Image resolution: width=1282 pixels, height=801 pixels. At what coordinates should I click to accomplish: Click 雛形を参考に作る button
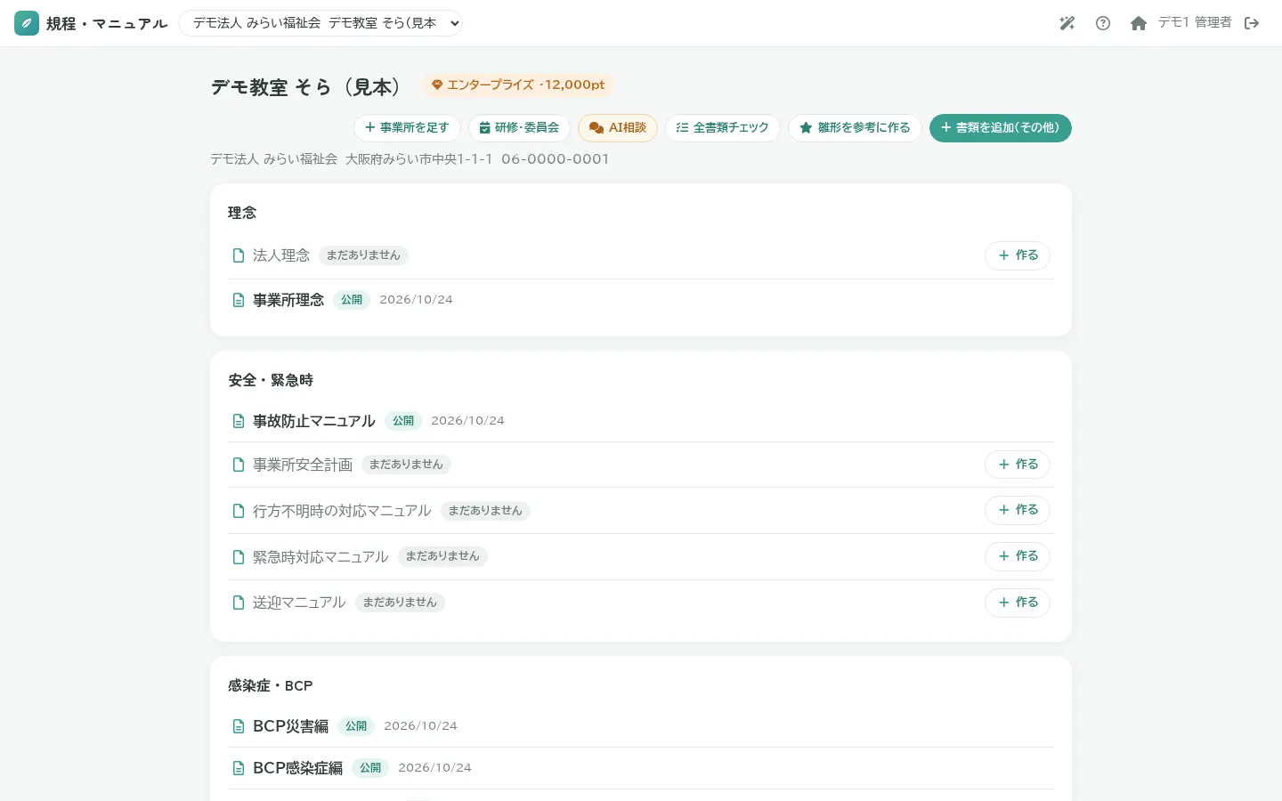pos(855,128)
